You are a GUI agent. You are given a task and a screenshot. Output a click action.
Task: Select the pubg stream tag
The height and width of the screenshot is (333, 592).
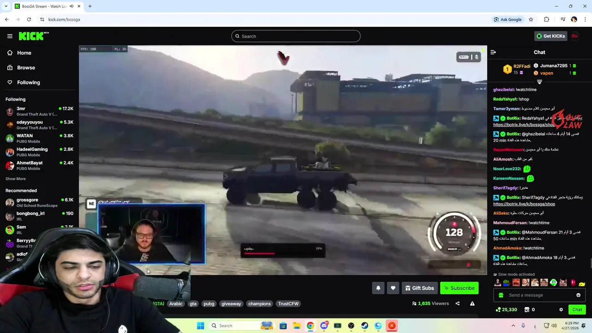pyautogui.click(x=209, y=304)
